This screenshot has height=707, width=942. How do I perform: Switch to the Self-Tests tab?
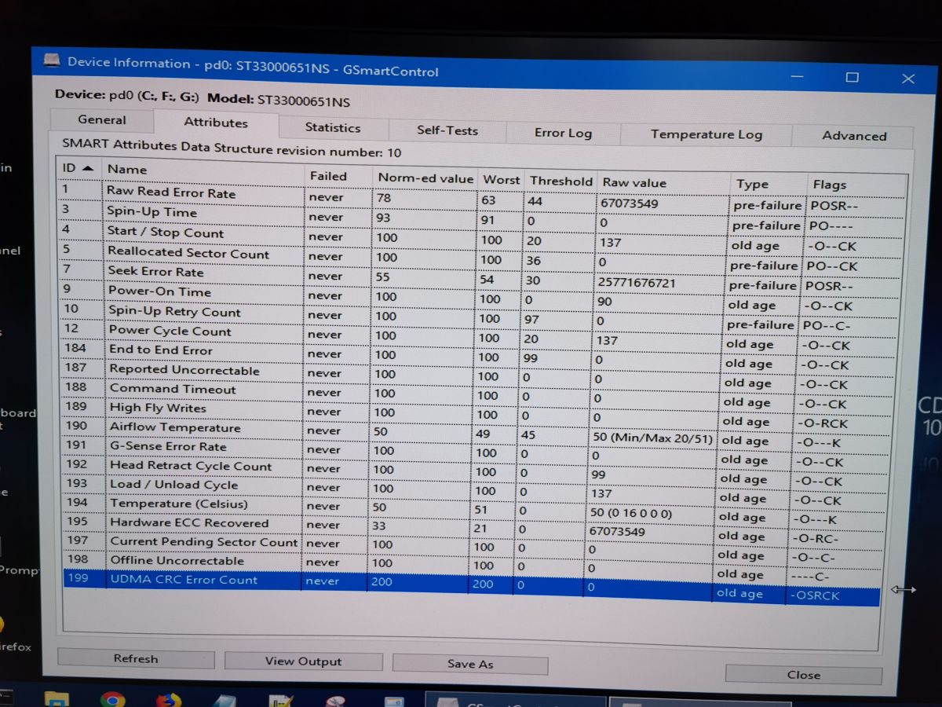pos(447,129)
